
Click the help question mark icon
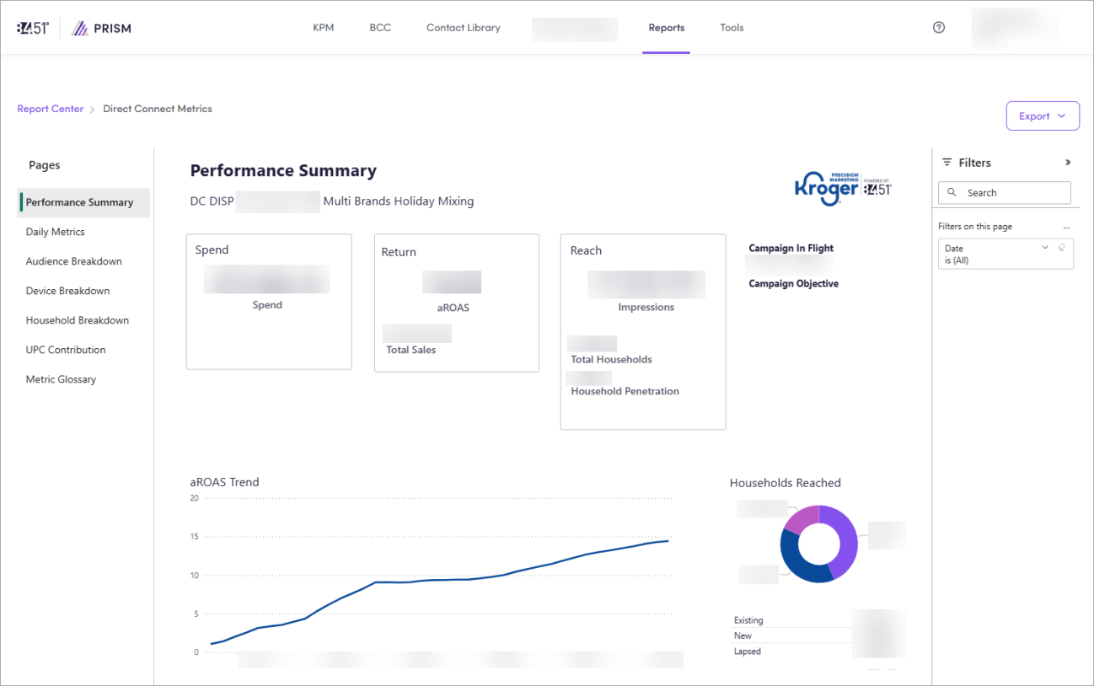[939, 28]
